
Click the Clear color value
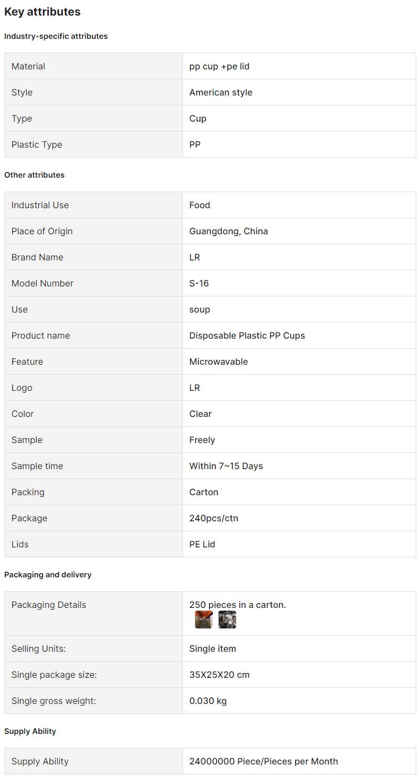[x=201, y=414]
